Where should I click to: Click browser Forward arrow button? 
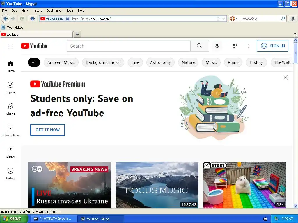tap(13, 19)
